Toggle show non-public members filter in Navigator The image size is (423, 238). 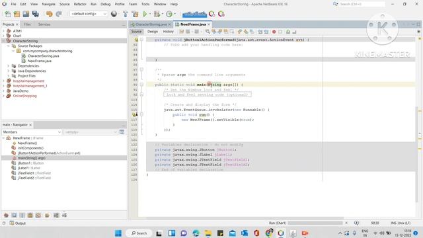pos(30,216)
